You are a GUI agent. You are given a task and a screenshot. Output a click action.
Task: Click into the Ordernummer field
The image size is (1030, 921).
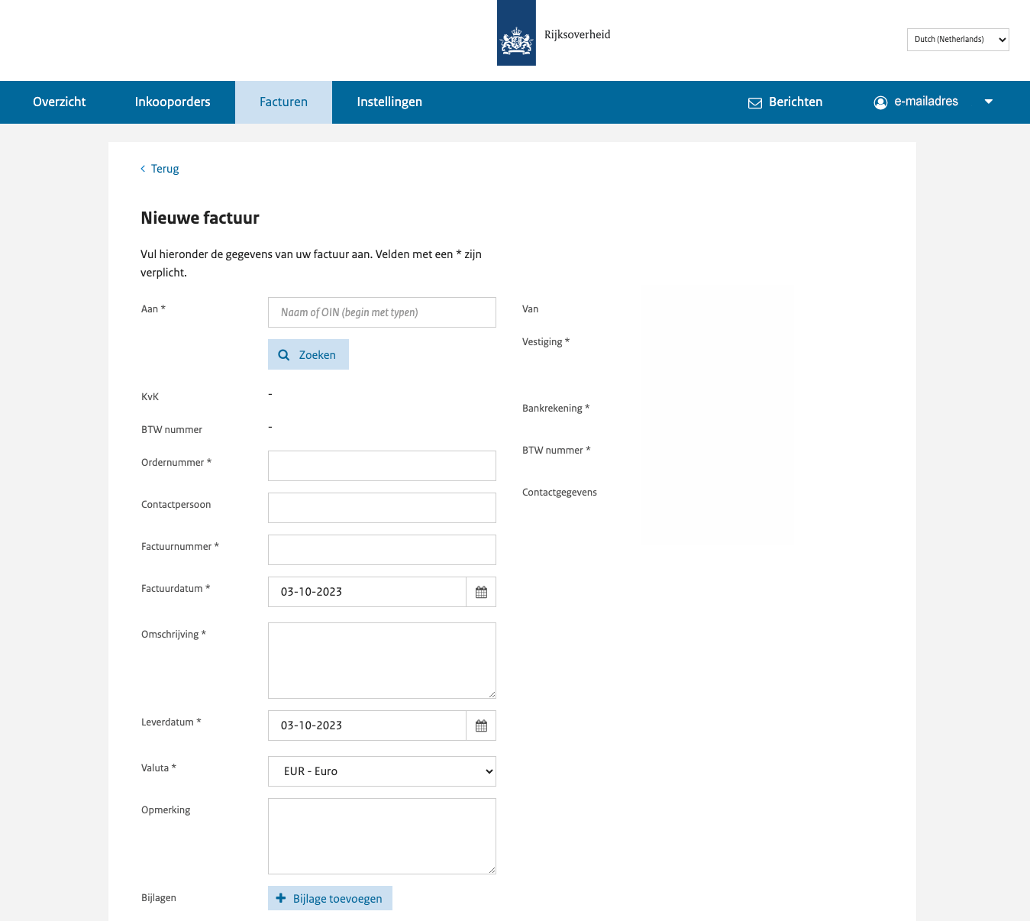(382, 466)
